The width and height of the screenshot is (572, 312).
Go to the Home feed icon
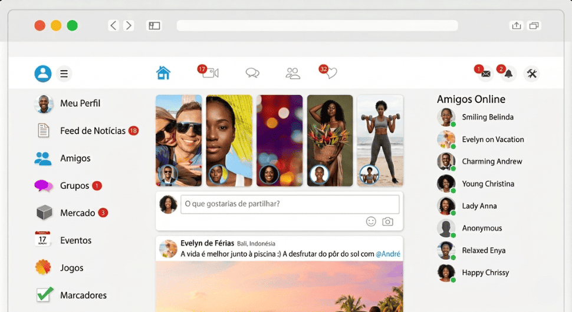pos(163,73)
